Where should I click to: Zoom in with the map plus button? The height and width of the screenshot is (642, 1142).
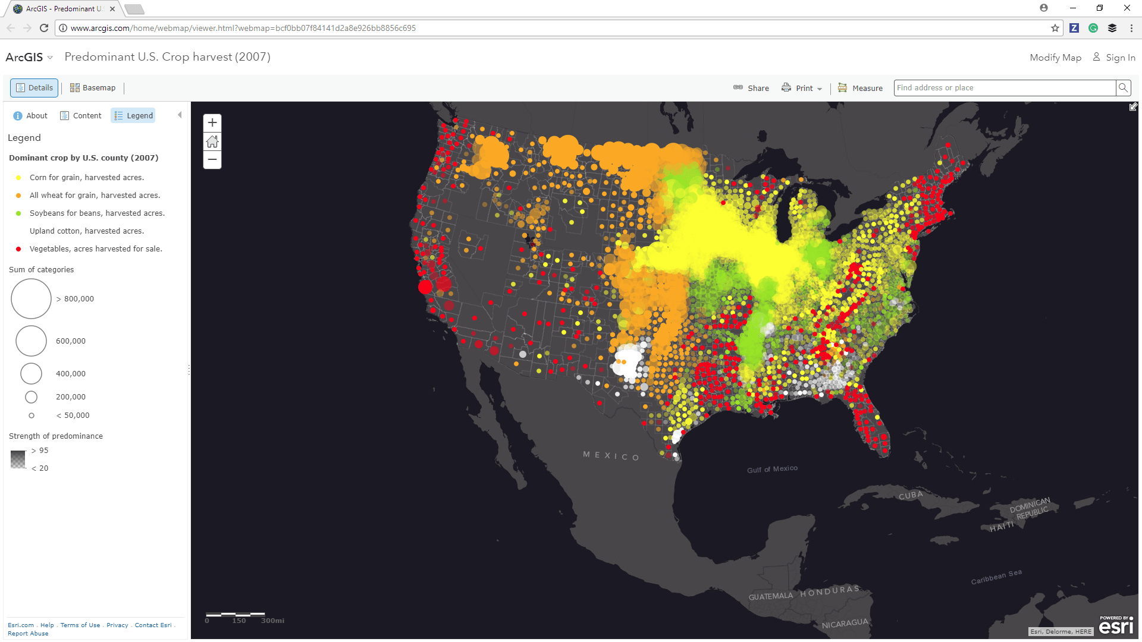click(212, 123)
